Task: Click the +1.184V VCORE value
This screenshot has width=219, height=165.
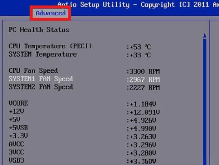Action: [x=141, y=104]
